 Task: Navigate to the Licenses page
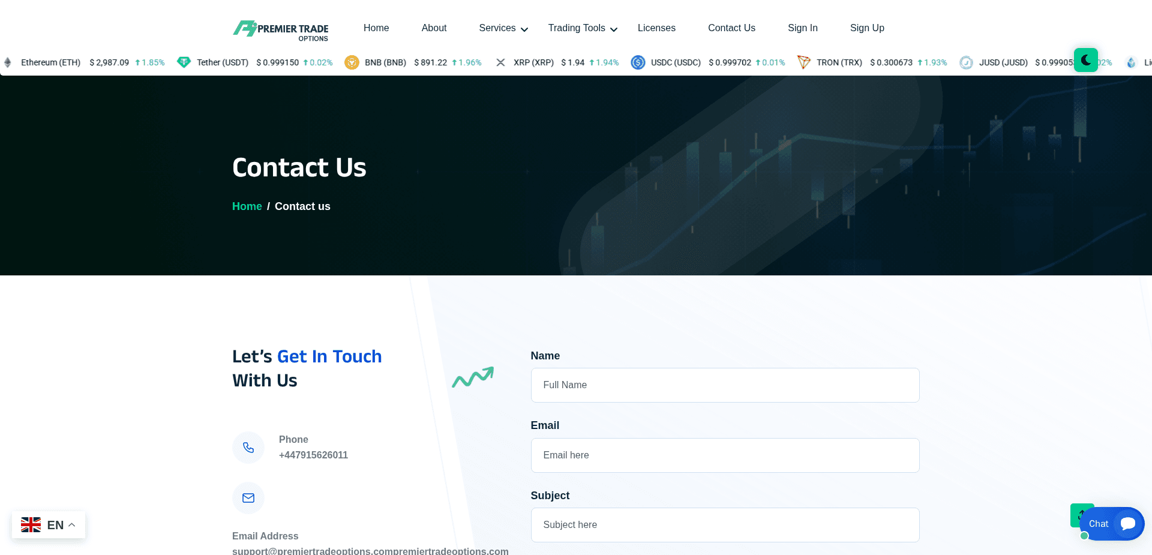tap(656, 28)
